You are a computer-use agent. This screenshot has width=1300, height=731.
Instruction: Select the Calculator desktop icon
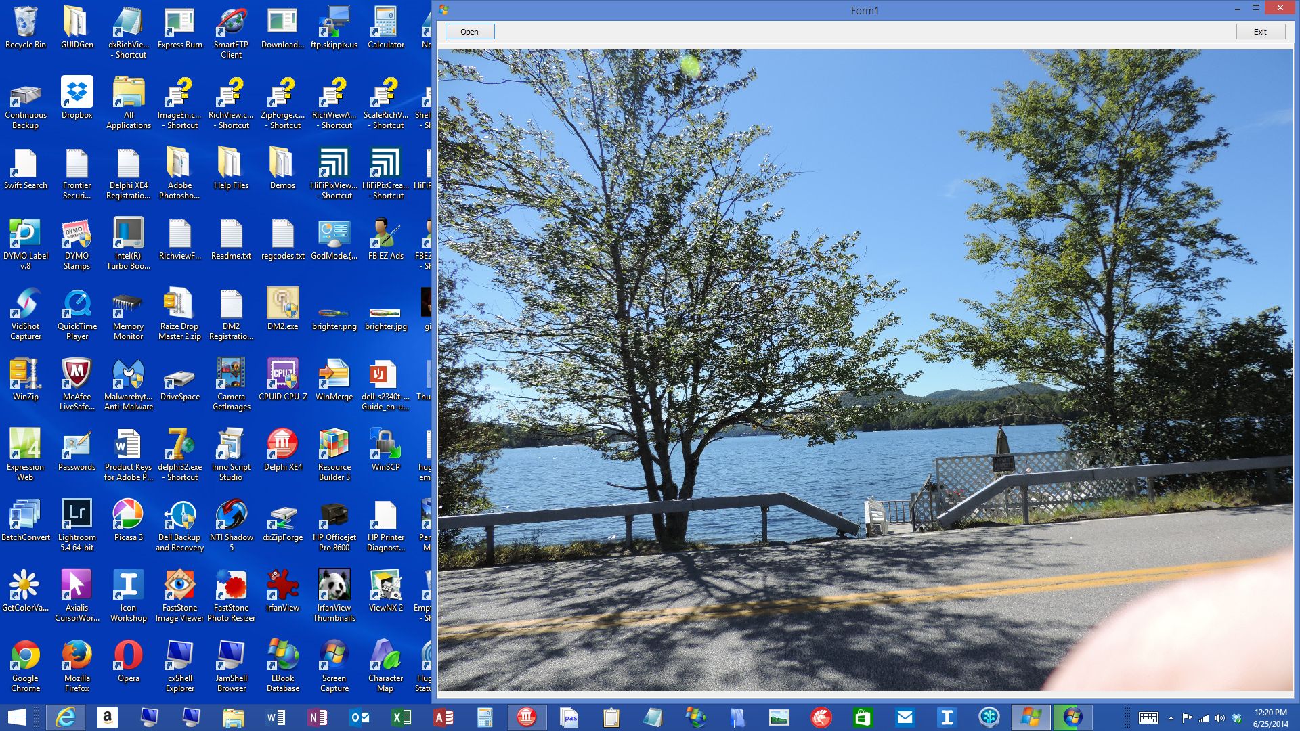[386, 28]
